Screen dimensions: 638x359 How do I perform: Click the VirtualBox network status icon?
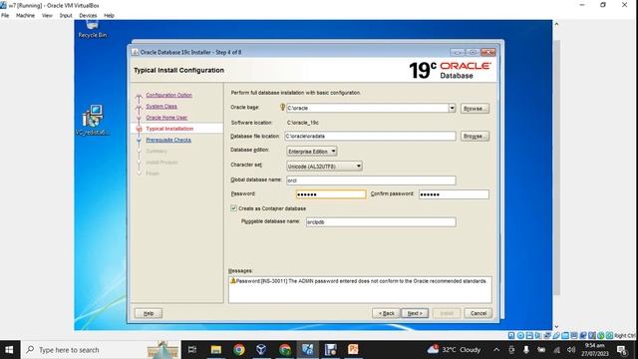pos(547,335)
